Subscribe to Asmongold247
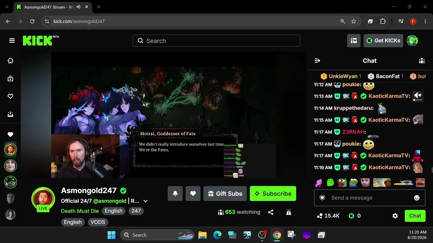The height and width of the screenshot is (243, 433). click(273, 193)
